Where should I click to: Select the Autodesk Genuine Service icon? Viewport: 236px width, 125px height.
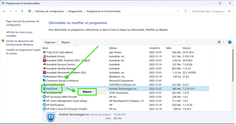tap(44, 64)
